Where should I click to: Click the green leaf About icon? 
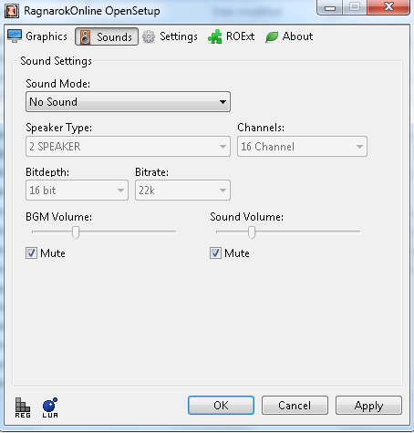272,36
